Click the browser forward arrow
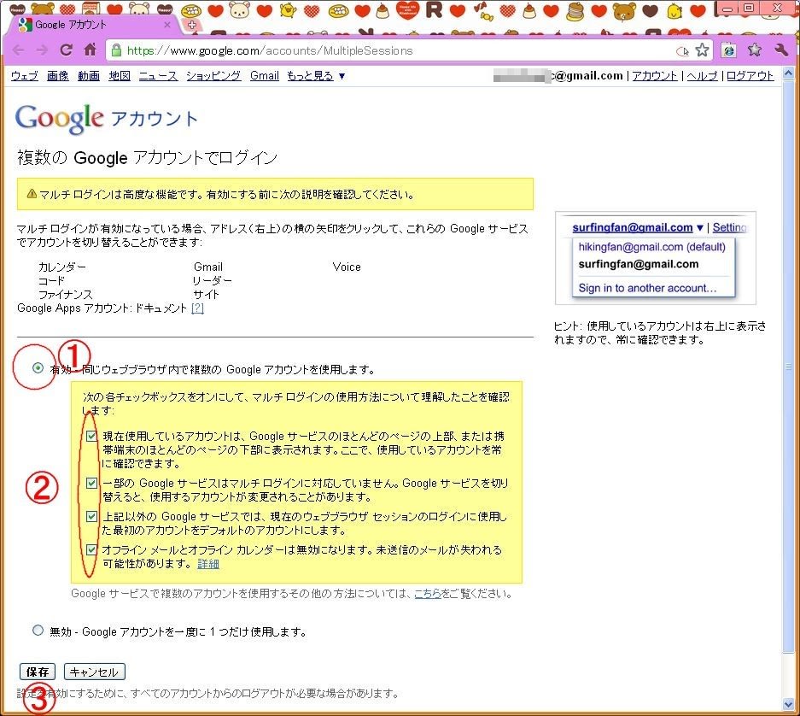 pos(42,50)
